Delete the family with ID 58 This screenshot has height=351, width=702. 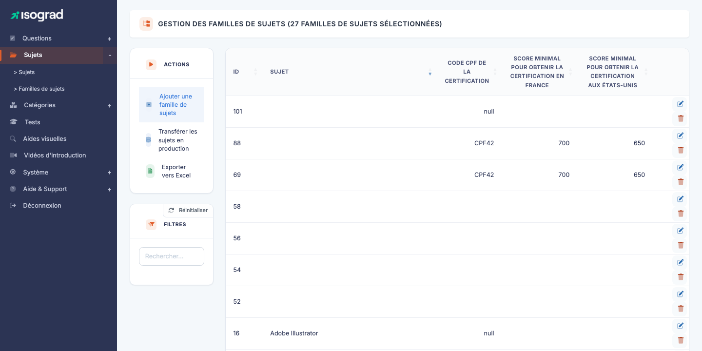(x=681, y=214)
